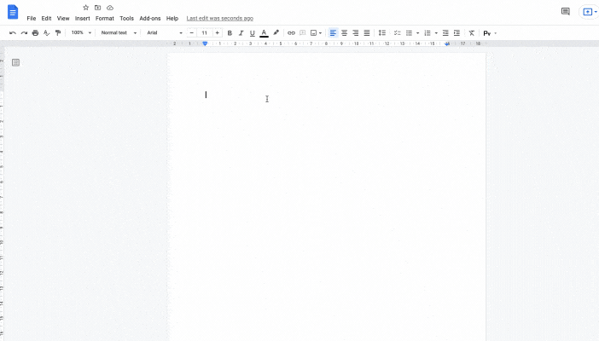
Task: Expand the Normal text style dropdown
Action: click(x=118, y=32)
